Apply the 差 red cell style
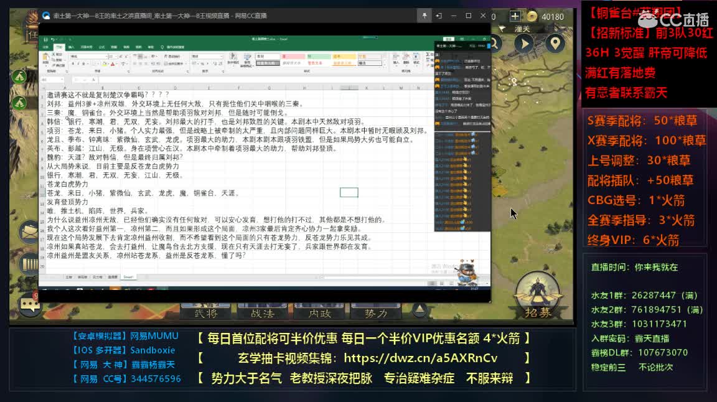The image size is (717, 402). (293, 57)
